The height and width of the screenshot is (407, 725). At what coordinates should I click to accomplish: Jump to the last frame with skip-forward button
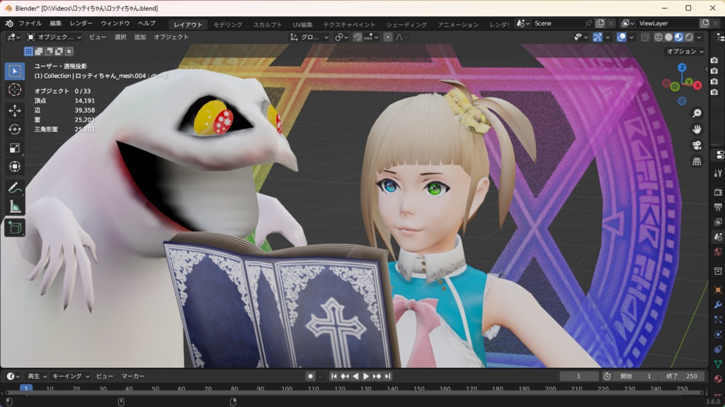click(x=388, y=376)
